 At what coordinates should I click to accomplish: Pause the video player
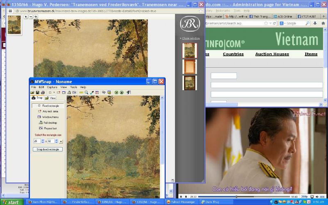tap(181, 197)
